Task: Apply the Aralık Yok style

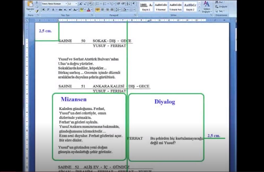Action: click(175, 7)
